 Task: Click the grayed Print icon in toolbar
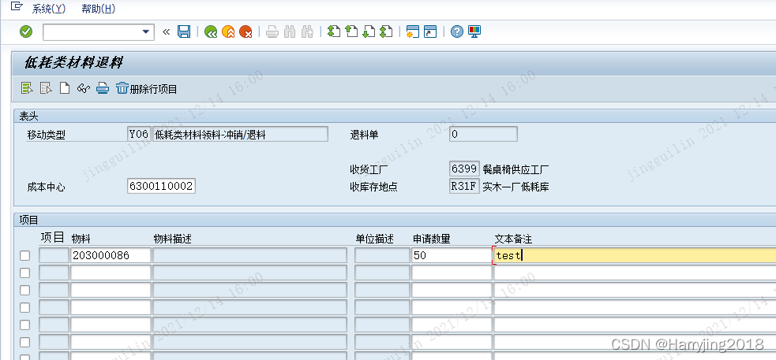(272, 32)
